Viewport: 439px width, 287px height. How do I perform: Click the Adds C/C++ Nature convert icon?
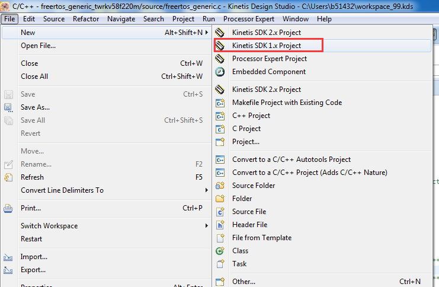pos(220,173)
